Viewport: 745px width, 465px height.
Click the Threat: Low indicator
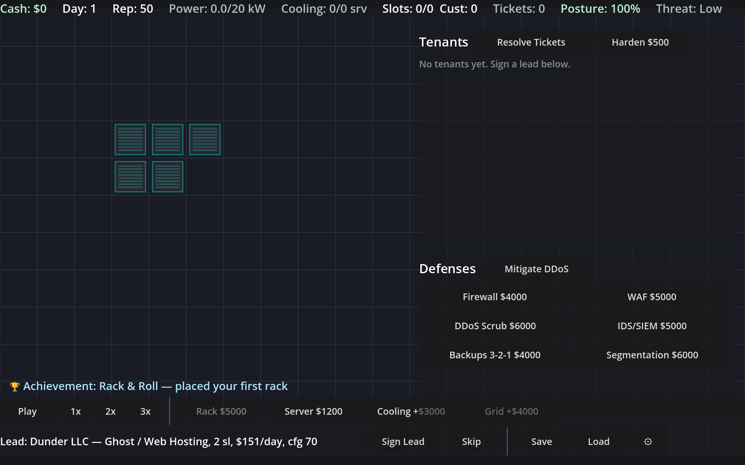(689, 9)
